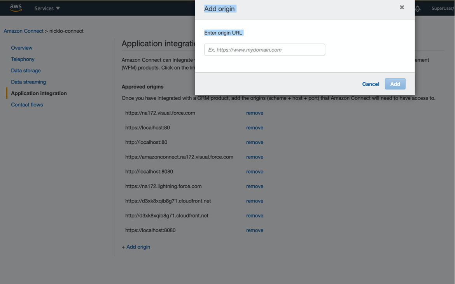Open the notifications bell icon
Image resolution: width=455 pixels, height=284 pixels.
pyautogui.click(x=418, y=9)
